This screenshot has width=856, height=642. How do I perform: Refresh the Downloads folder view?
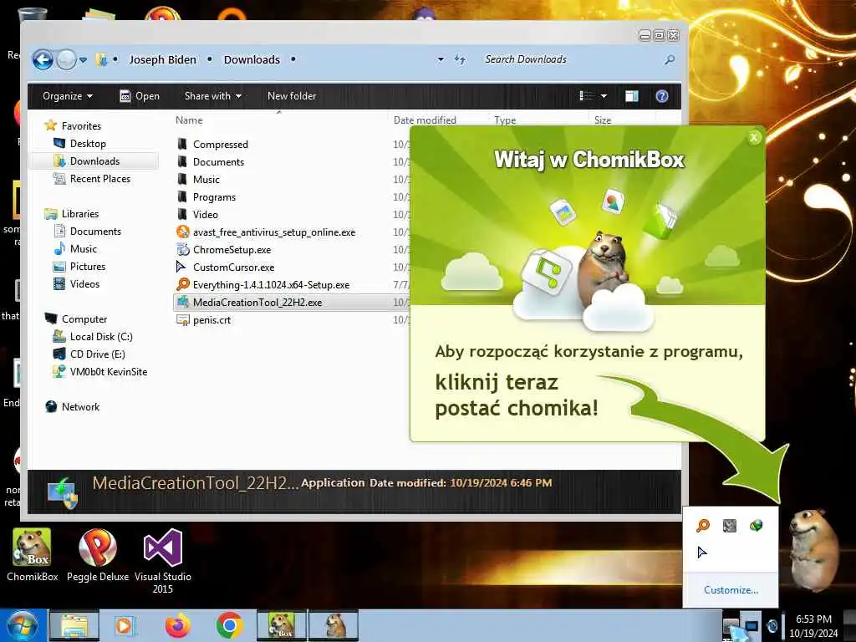[x=461, y=59]
